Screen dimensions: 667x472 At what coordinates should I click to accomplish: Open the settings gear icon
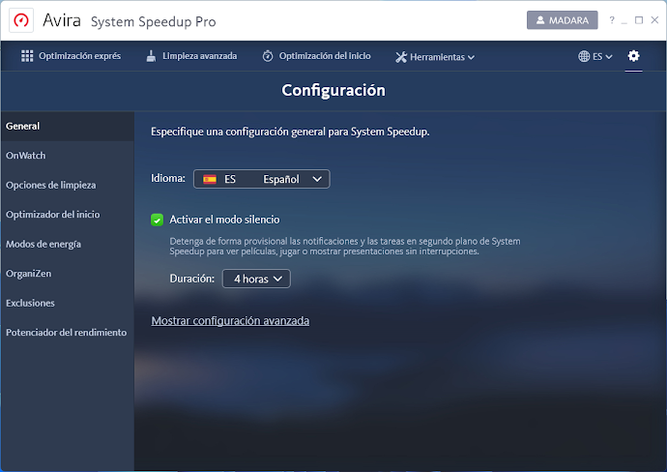(x=633, y=56)
